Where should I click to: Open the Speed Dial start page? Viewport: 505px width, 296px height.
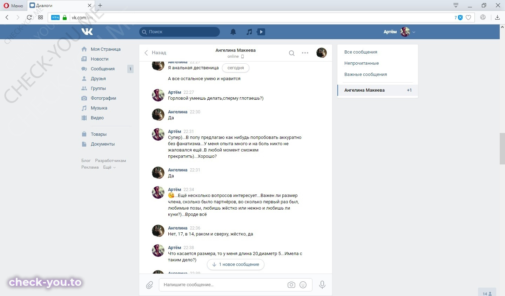pyautogui.click(x=41, y=17)
